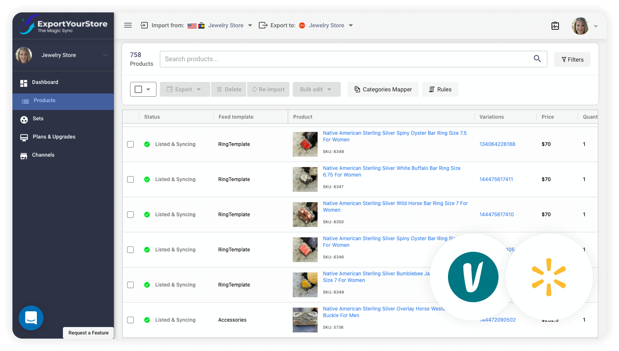
Task: Switch to the Products sidebar tab
Action: pyautogui.click(x=44, y=100)
